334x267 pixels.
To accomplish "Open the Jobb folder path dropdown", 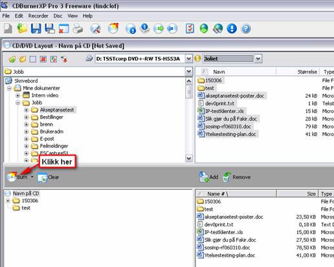I will tap(189, 71).
